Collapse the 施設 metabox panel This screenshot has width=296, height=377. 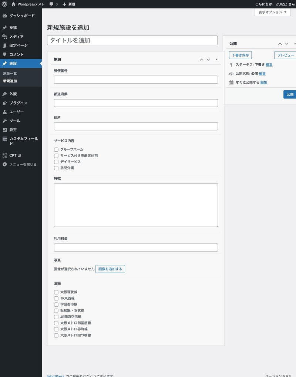click(x=216, y=60)
